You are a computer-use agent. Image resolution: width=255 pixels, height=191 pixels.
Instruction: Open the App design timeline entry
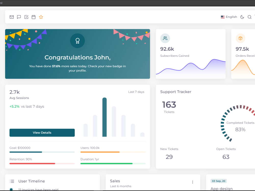click(221, 189)
